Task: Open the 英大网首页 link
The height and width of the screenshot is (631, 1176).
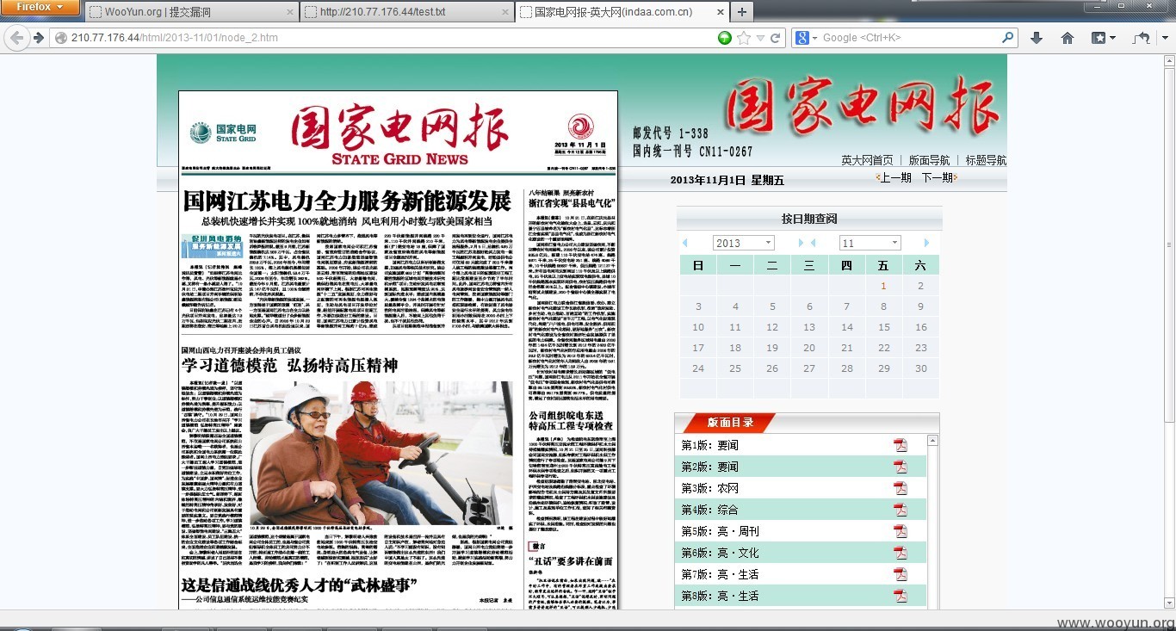Action: (867, 160)
